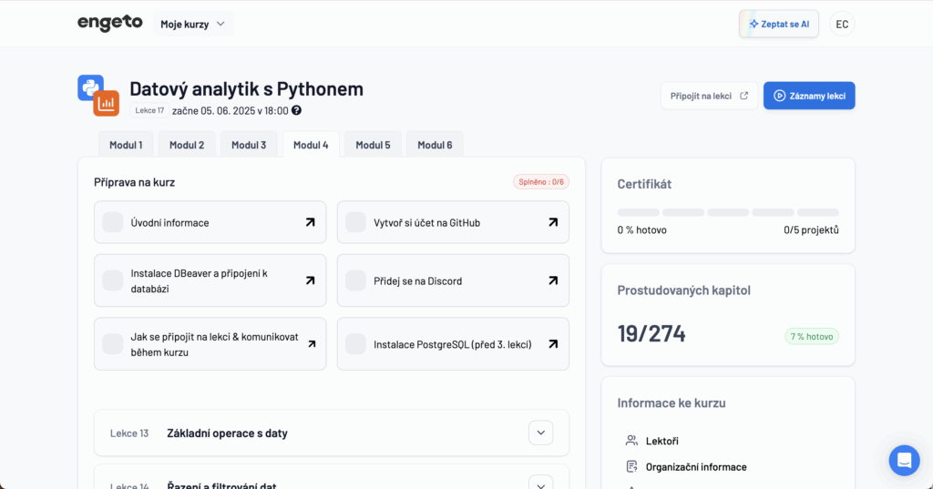Click the Připojit na lekci button

point(709,96)
